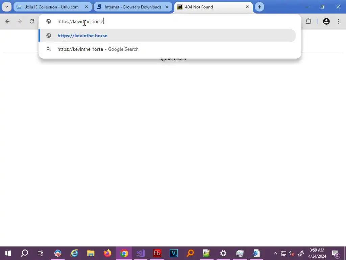The width and height of the screenshot is (346, 260).
Task: Show hidden system tray icons
Action: (x=275, y=253)
